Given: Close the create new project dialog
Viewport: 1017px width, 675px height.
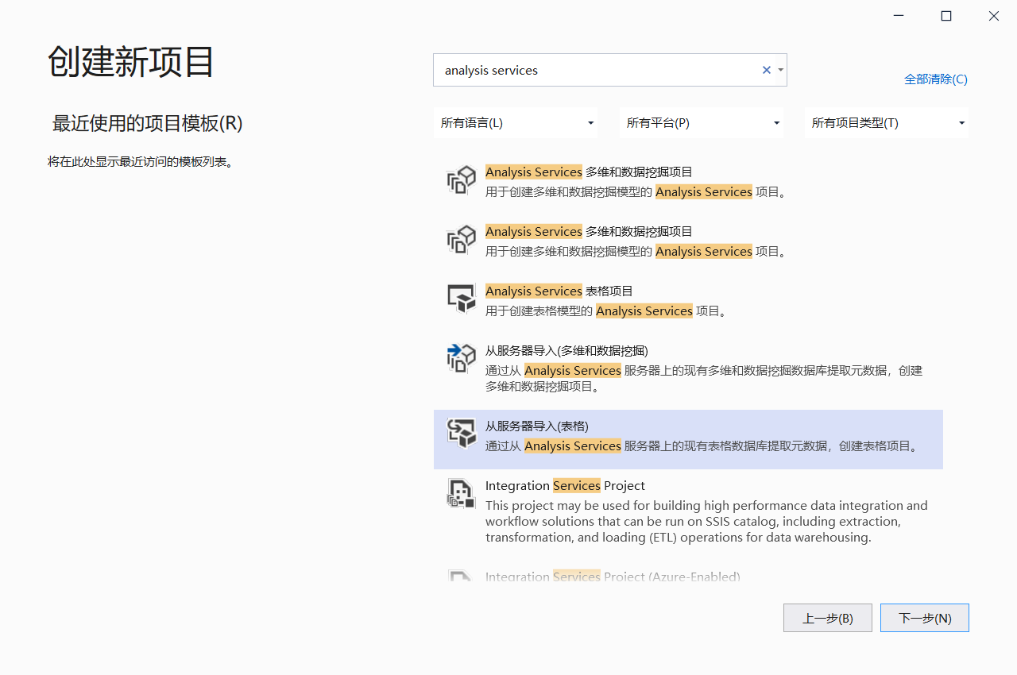Looking at the screenshot, I should [994, 16].
